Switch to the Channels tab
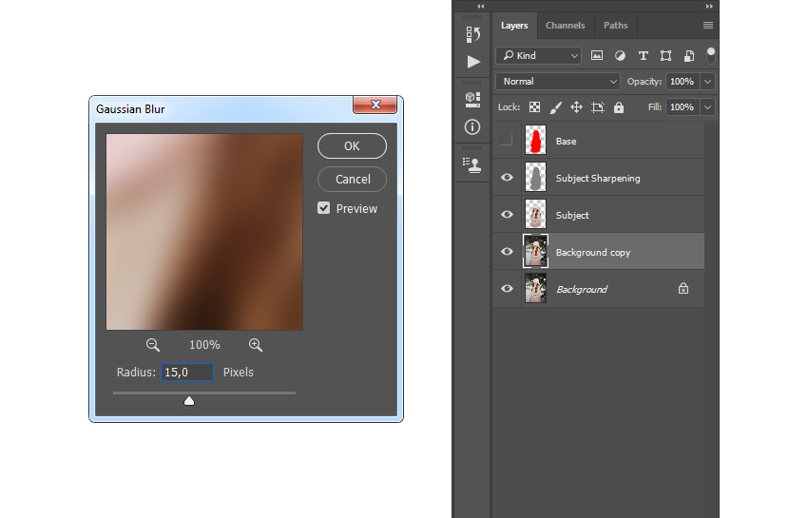The height and width of the screenshot is (518, 808). coord(565,26)
